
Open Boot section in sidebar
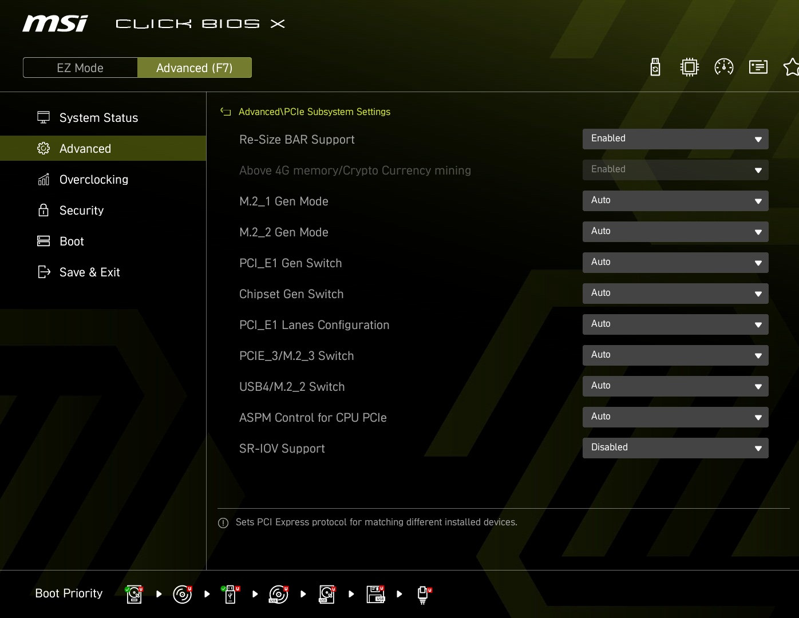pyautogui.click(x=103, y=241)
